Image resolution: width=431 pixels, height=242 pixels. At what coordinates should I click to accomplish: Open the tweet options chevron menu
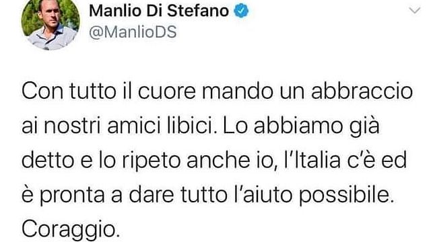tap(415, 11)
